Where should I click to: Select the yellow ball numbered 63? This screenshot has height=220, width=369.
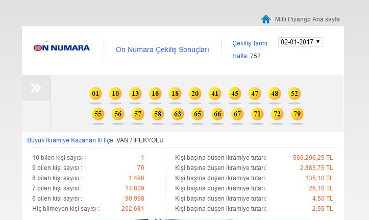tap(178, 114)
